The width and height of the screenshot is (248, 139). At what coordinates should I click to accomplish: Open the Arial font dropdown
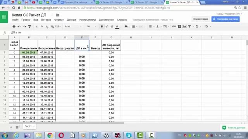[x=73, y=27]
